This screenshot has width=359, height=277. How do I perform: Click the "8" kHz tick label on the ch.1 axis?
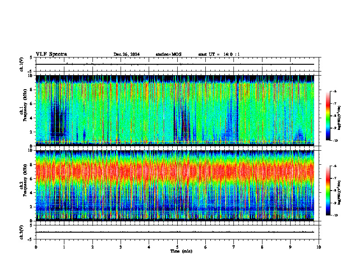32,90
